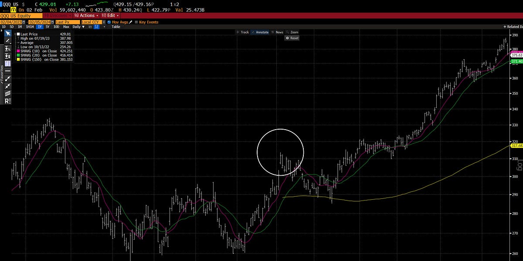Switch to the 5Y period tab
523x261 pixels.
(x=47, y=27)
